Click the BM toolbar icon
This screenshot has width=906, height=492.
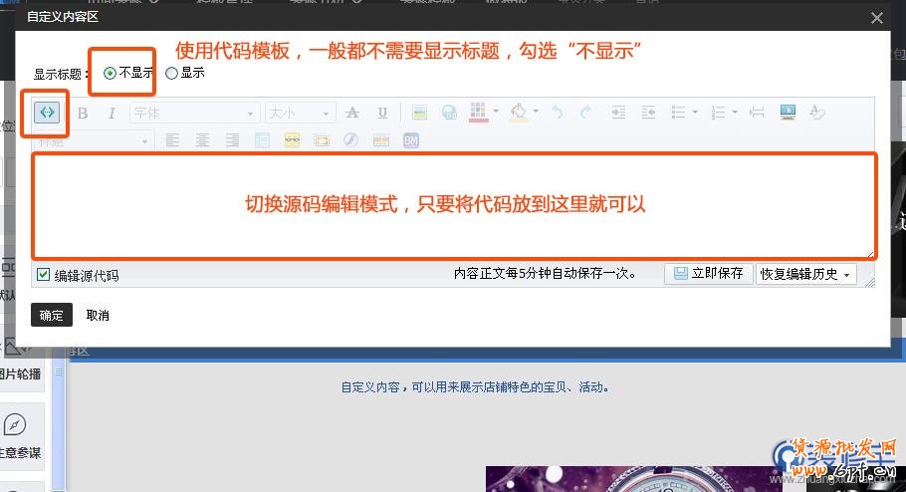tap(411, 140)
